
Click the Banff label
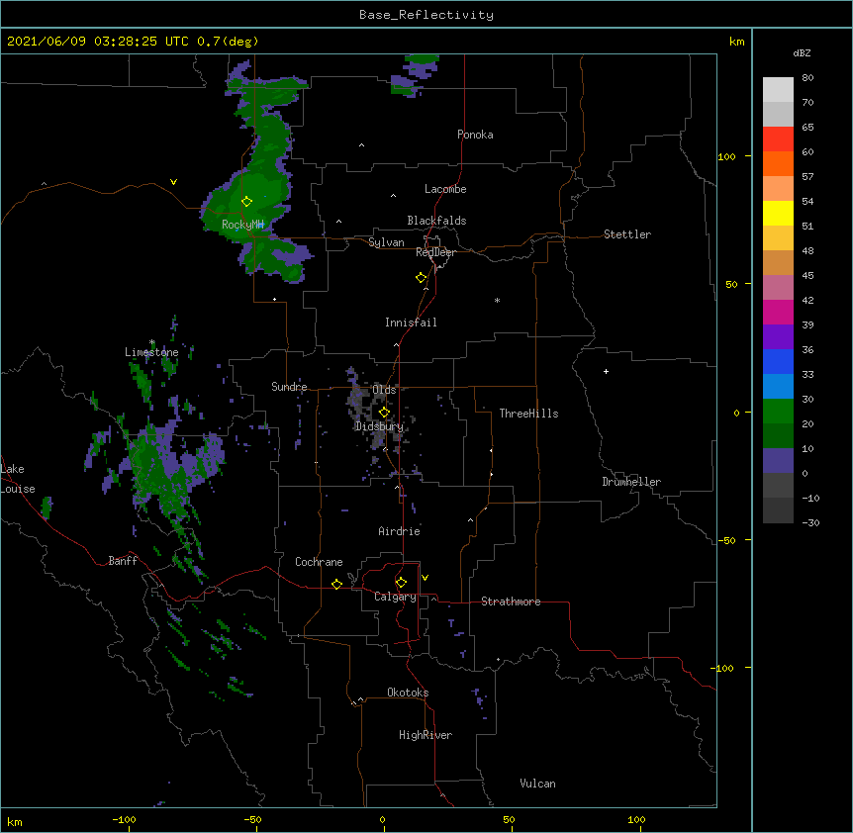[123, 561]
